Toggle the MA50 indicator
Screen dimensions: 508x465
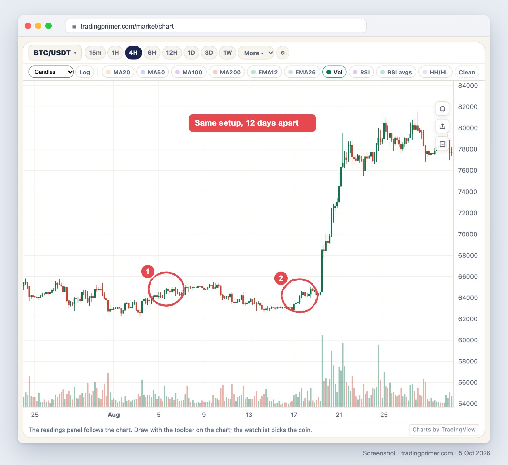pyautogui.click(x=153, y=72)
